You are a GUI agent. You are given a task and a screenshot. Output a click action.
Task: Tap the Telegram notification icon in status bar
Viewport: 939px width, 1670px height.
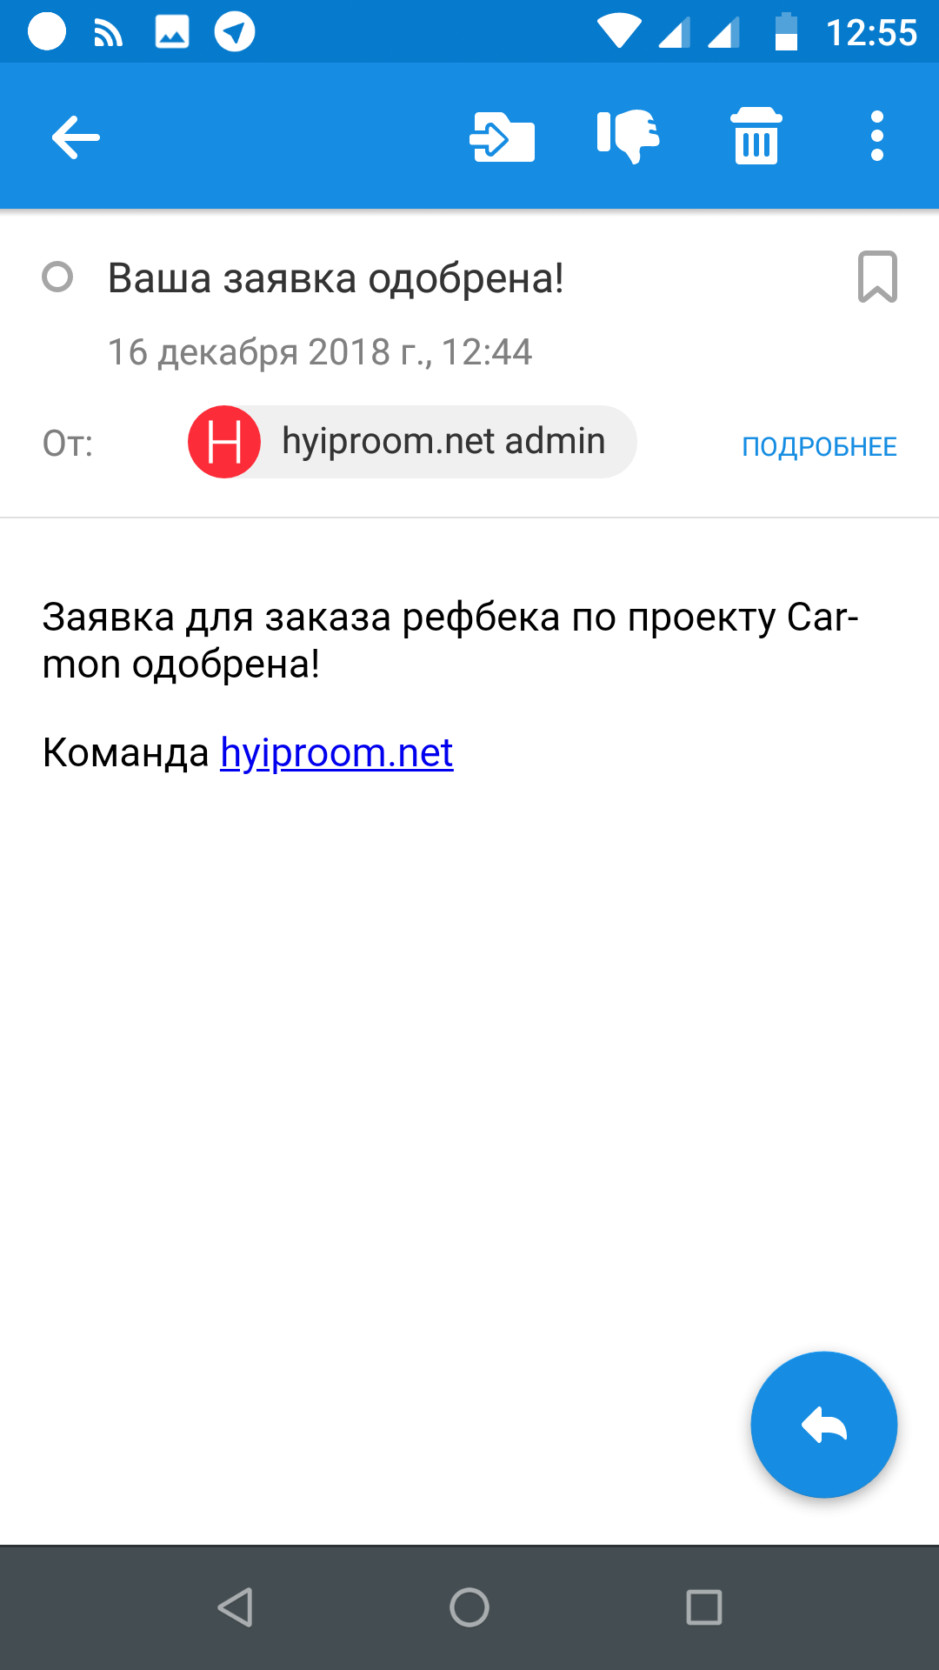tap(235, 32)
